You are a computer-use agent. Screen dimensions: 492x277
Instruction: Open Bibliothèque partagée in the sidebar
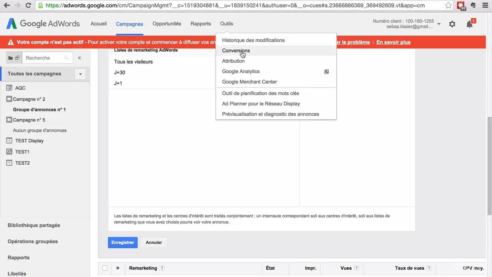pyautogui.click(x=34, y=225)
